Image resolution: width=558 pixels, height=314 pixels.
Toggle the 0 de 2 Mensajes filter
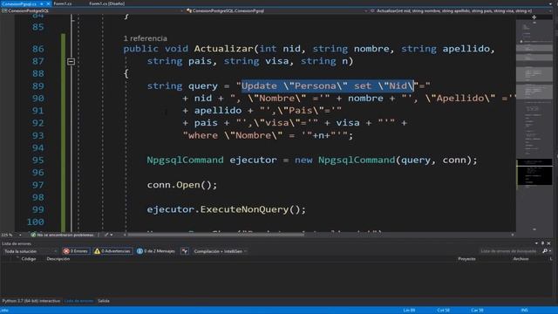point(156,251)
